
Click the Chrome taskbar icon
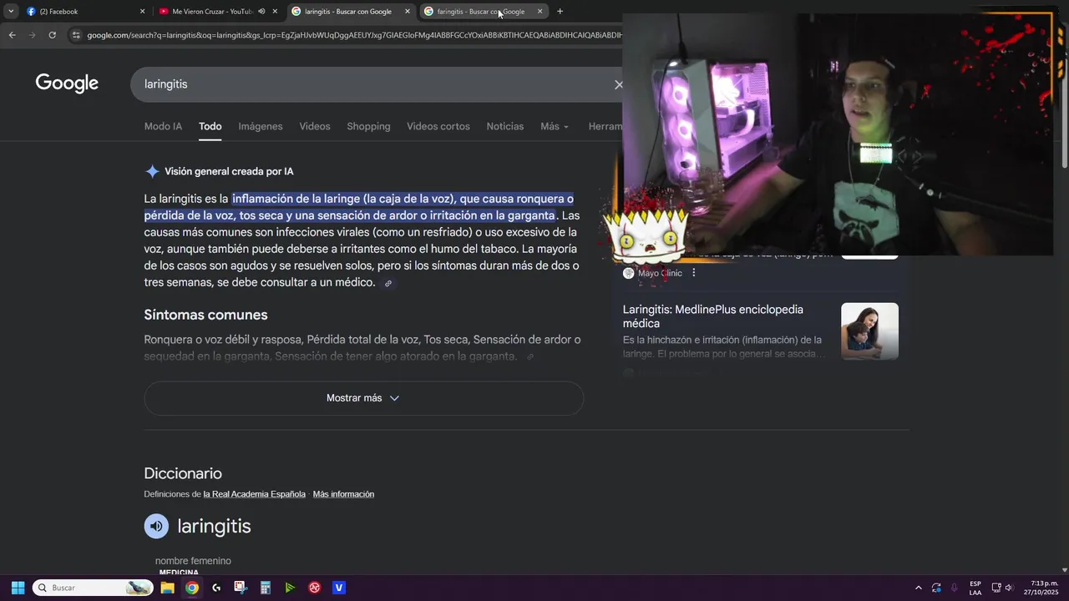[192, 588]
